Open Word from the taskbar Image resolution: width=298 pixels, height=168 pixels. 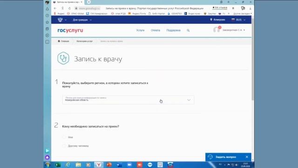pos(119,165)
